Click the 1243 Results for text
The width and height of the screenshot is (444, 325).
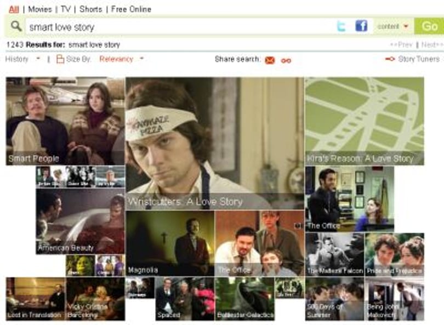click(36, 45)
